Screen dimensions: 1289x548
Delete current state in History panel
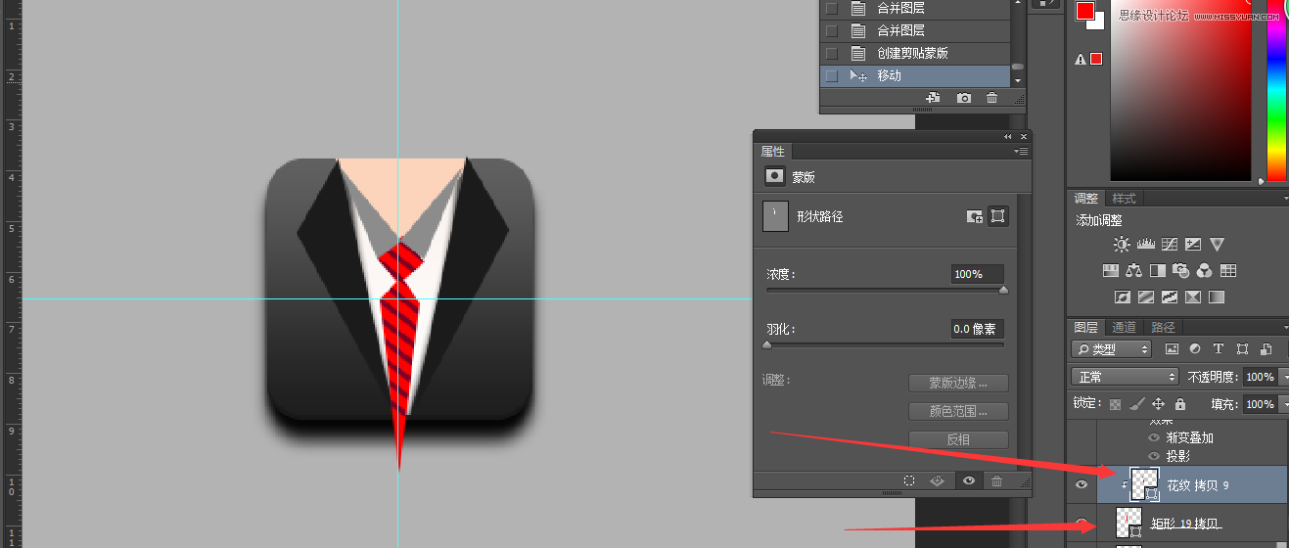coord(992,98)
